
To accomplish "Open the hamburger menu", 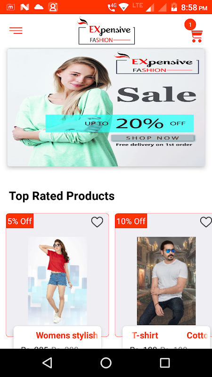I will [16, 31].
